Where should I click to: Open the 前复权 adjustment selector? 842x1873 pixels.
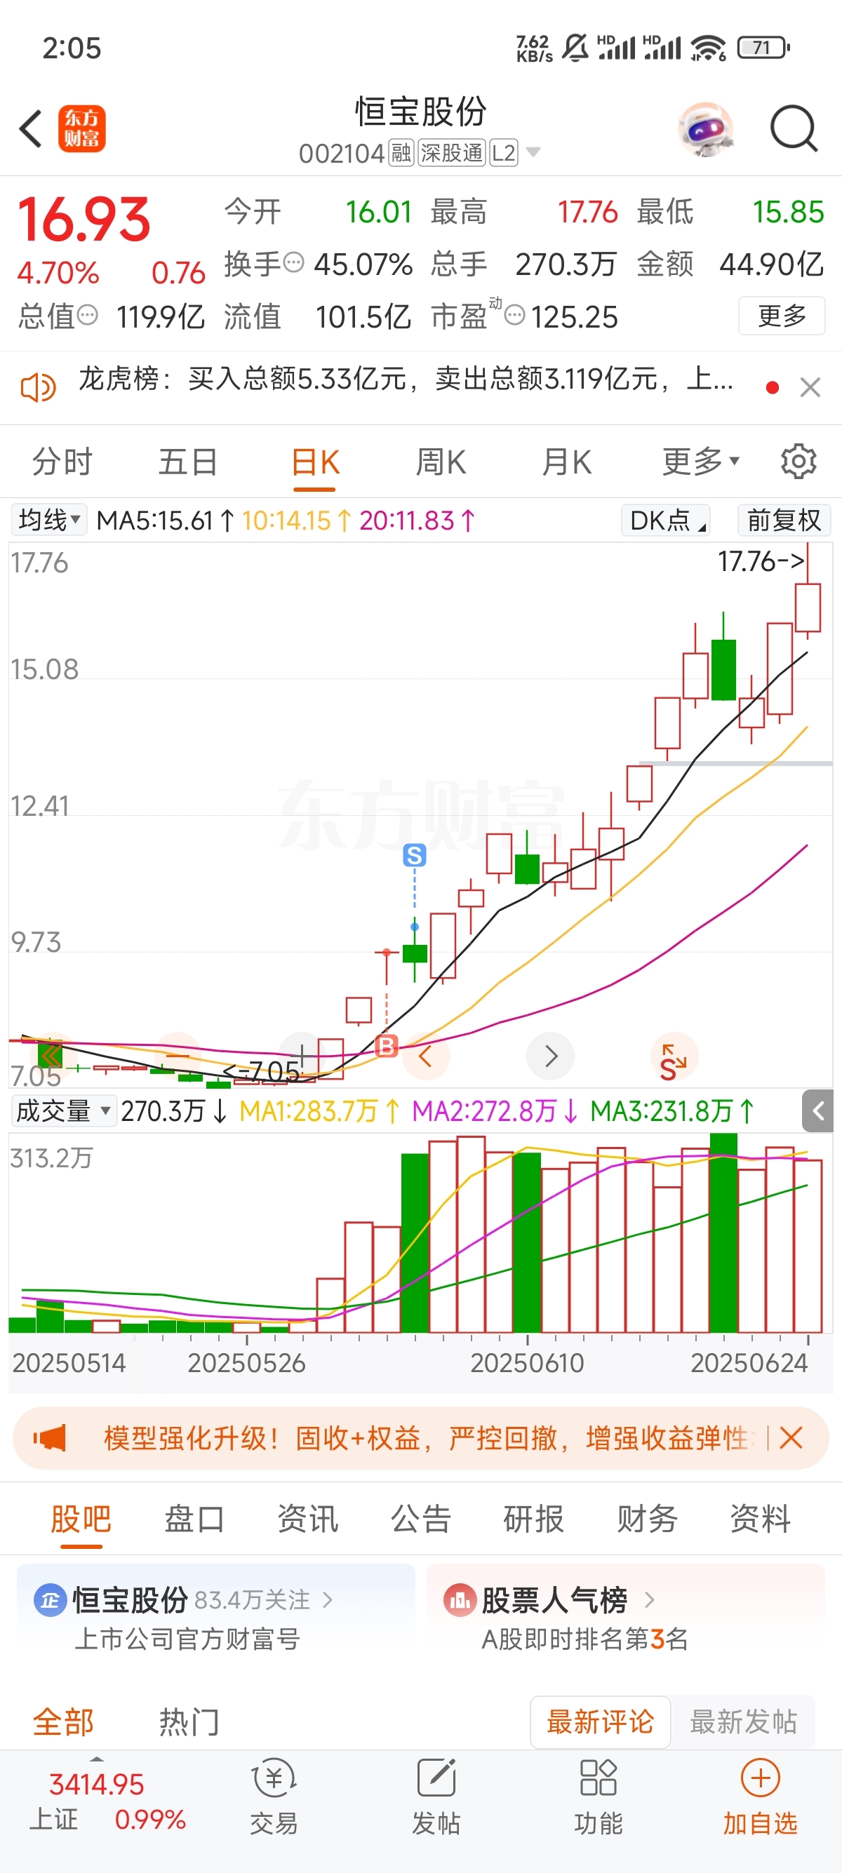coord(784,520)
